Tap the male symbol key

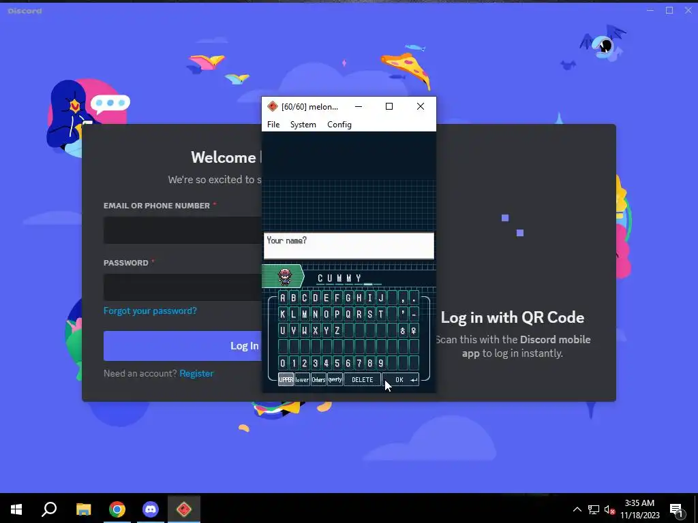pyautogui.click(x=403, y=330)
